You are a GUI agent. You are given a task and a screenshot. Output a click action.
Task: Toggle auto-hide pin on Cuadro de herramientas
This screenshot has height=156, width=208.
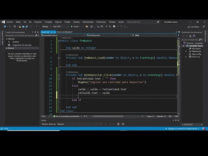[x=35, y=32]
